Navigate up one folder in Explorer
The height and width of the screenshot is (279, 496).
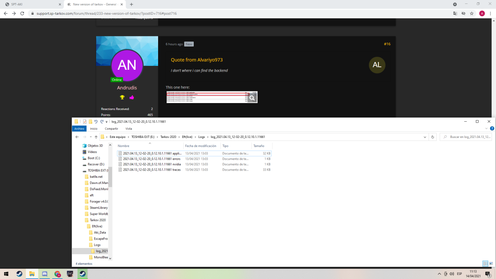[x=96, y=137]
